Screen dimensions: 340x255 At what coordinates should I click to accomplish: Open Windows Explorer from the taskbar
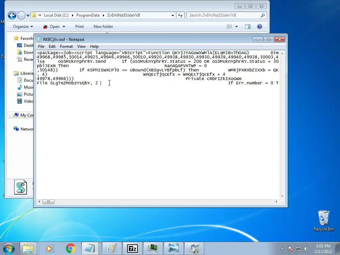pos(29,248)
